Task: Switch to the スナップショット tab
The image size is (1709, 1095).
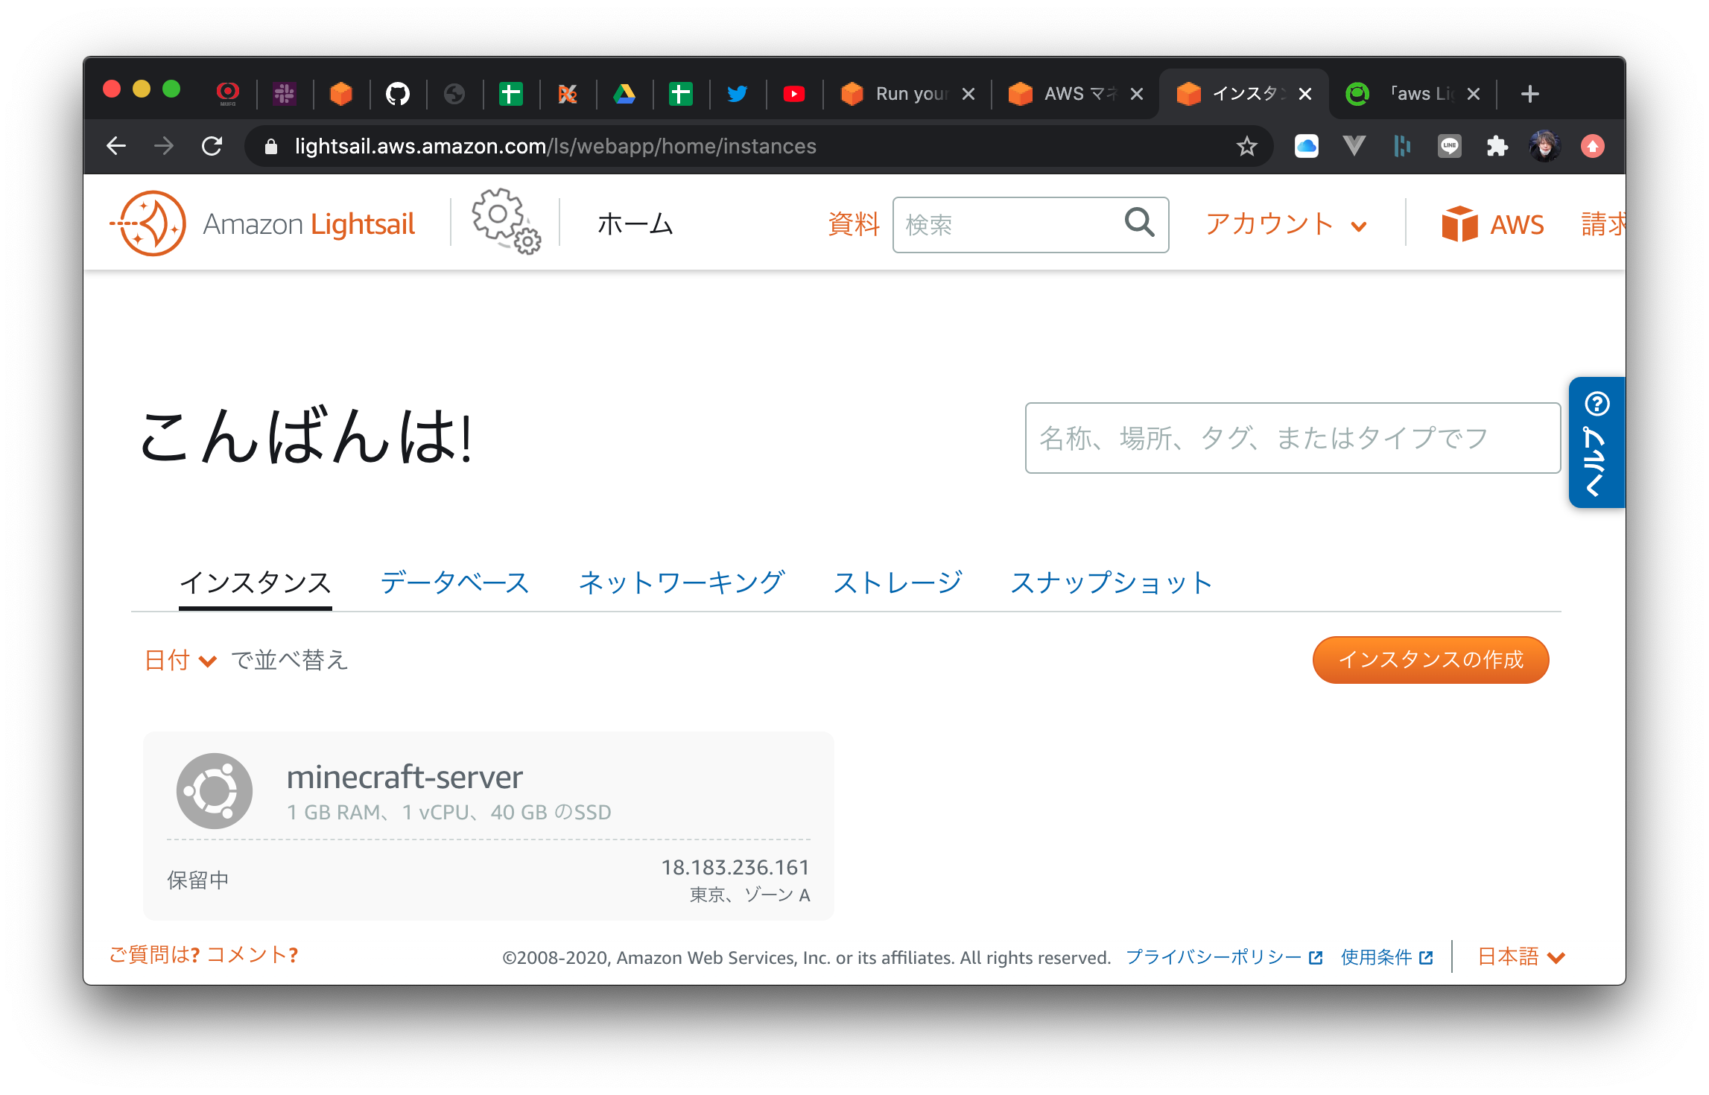Action: pos(1112,583)
